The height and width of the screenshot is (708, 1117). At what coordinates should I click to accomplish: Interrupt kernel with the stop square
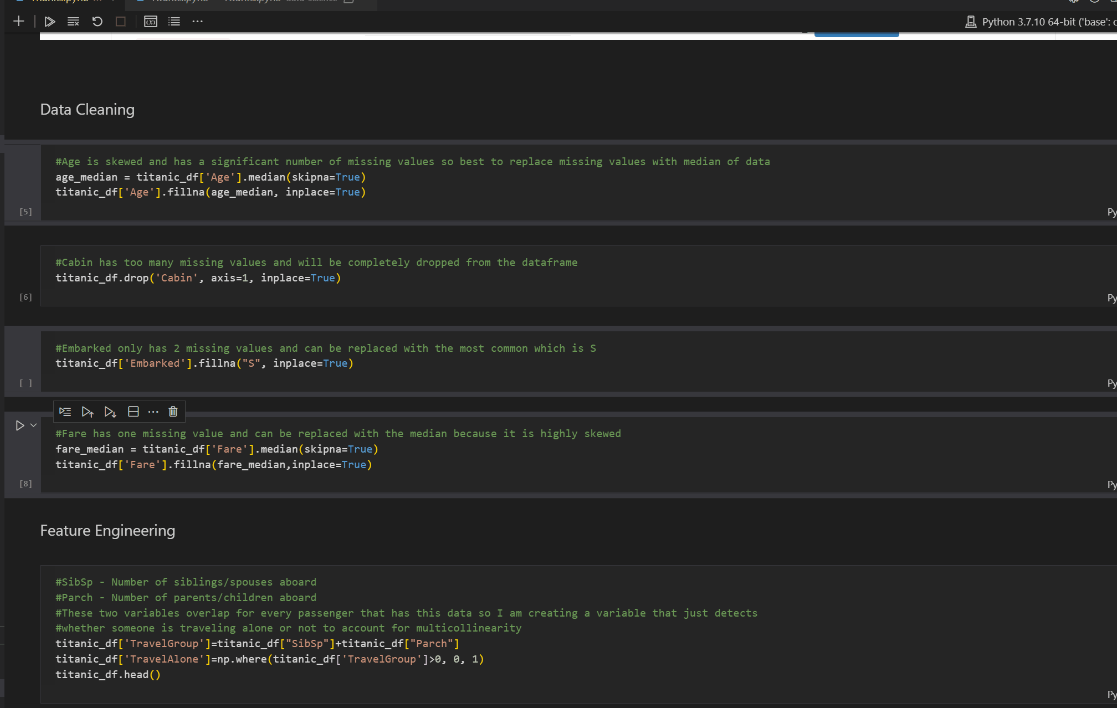120,22
